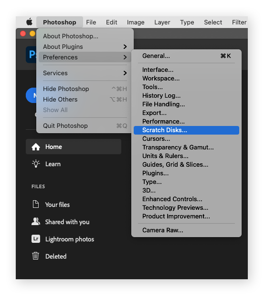The image size is (265, 296).
Task: Go to Home in sidebar
Action: pyautogui.click(x=74, y=147)
